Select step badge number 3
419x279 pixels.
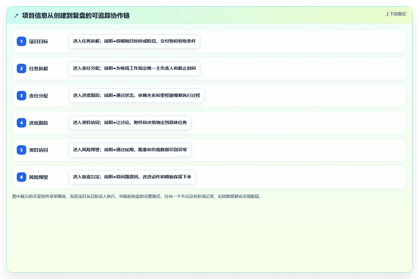tap(22, 96)
